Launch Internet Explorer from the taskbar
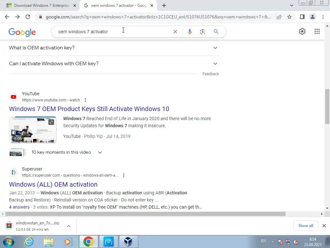Screen dimensions: 330x248 [x=29, y=242]
